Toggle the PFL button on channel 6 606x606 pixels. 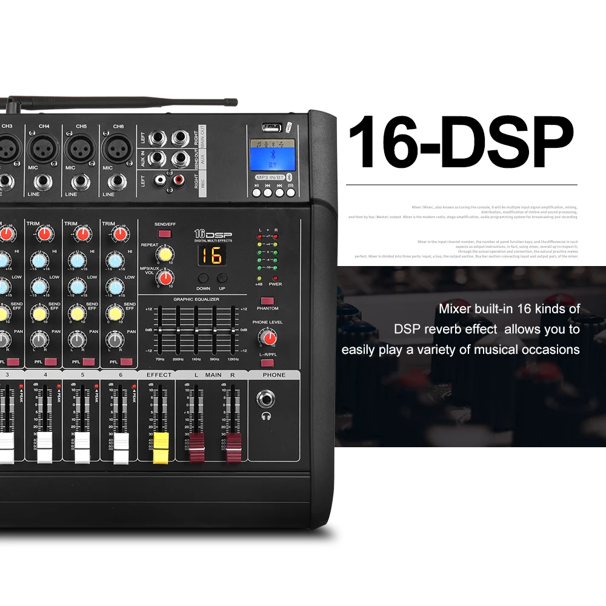pyautogui.click(x=127, y=362)
